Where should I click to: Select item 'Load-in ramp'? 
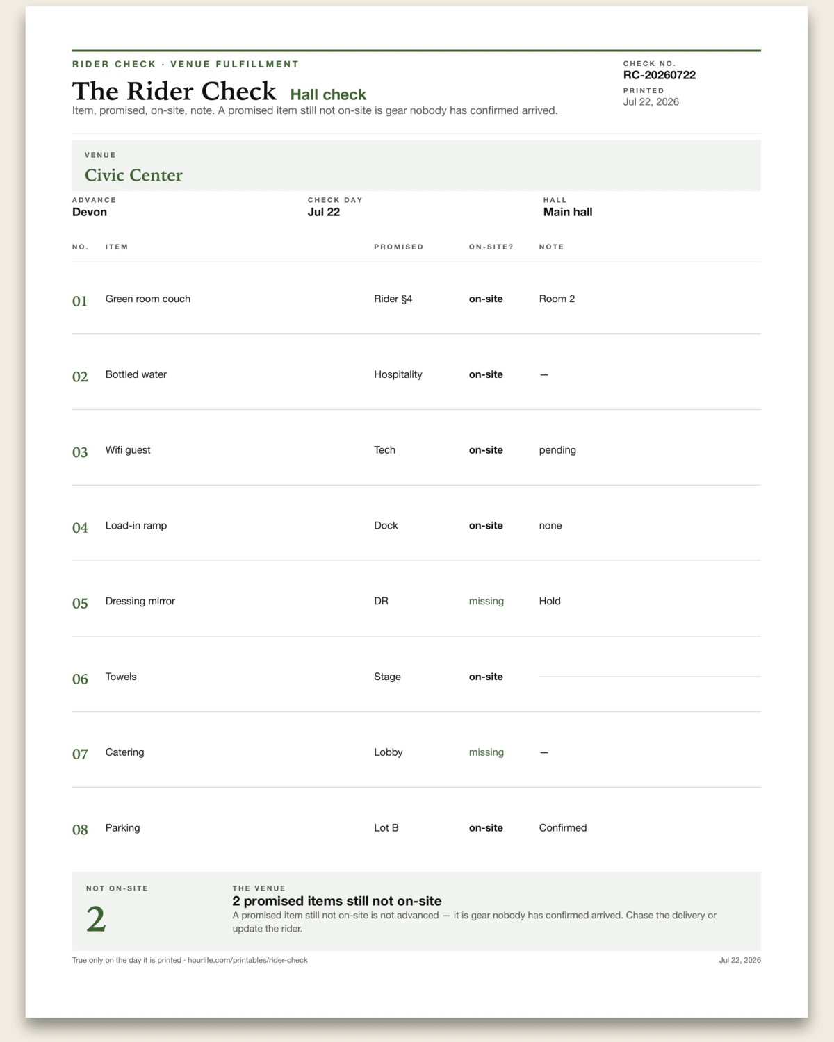(136, 526)
